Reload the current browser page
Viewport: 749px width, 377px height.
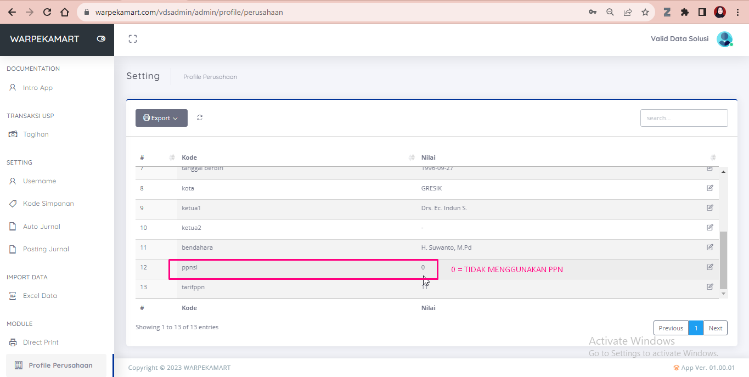(47, 12)
